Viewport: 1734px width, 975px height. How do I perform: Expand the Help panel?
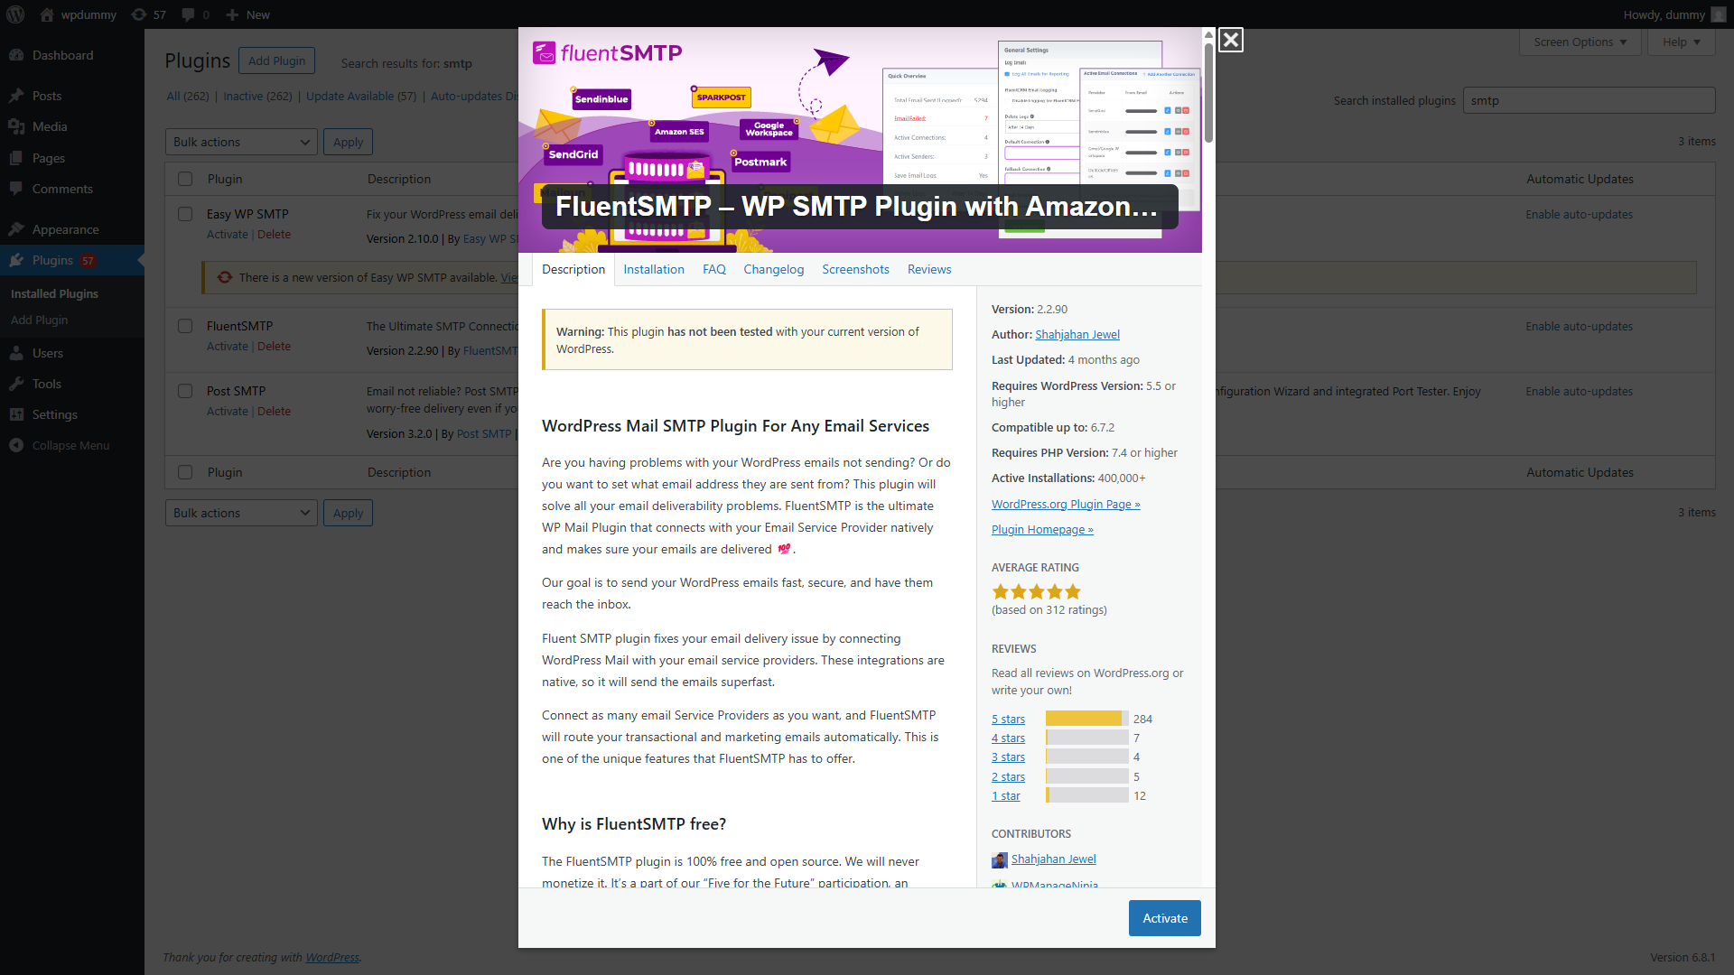pyautogui.click(x=1681, y=42)
